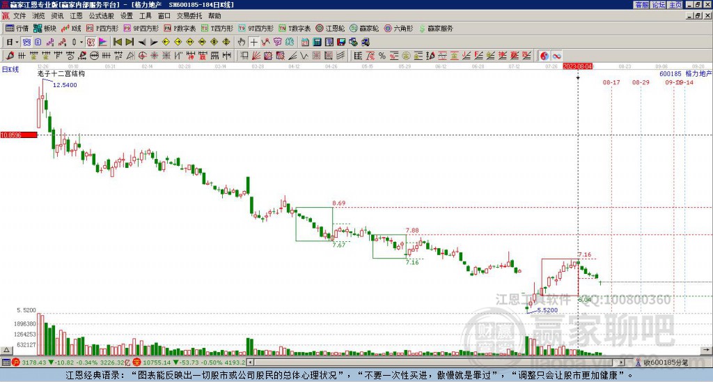Open the 公式选股 menu
713x382 pixels.
[102, 16]
